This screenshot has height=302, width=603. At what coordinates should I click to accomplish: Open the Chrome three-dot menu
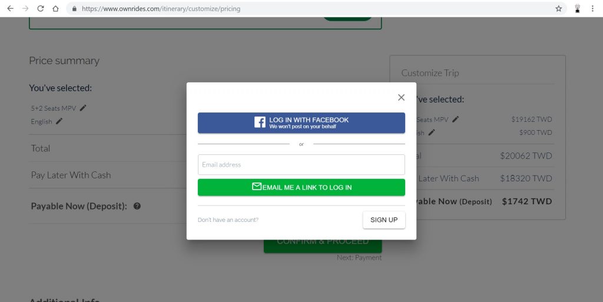coord(592,8)
